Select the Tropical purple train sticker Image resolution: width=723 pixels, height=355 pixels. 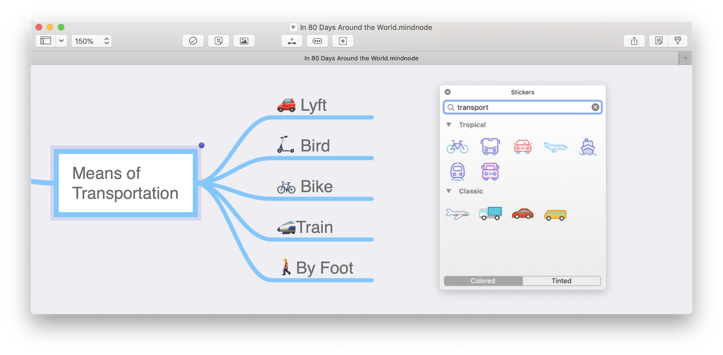tap(458, 172)
